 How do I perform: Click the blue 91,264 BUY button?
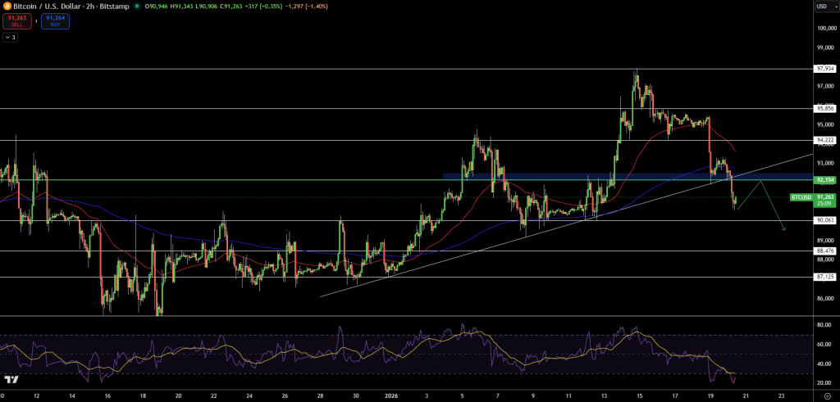(55, 21)
